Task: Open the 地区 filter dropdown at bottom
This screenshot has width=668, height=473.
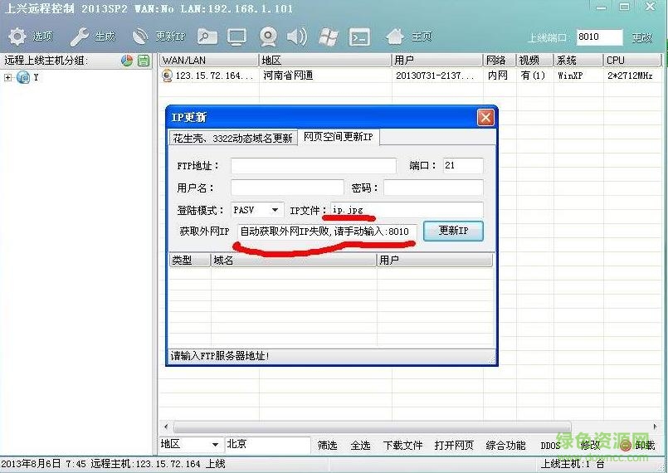Action: pos(215,445)
